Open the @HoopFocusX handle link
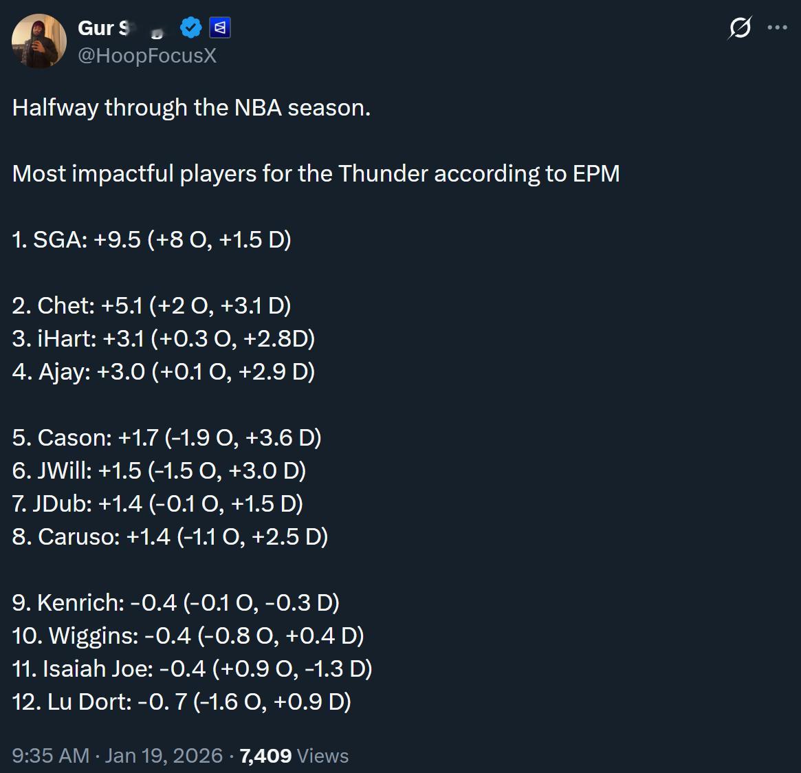The height and width of the screenshot is (773, 801). click(x=147, y=56)
